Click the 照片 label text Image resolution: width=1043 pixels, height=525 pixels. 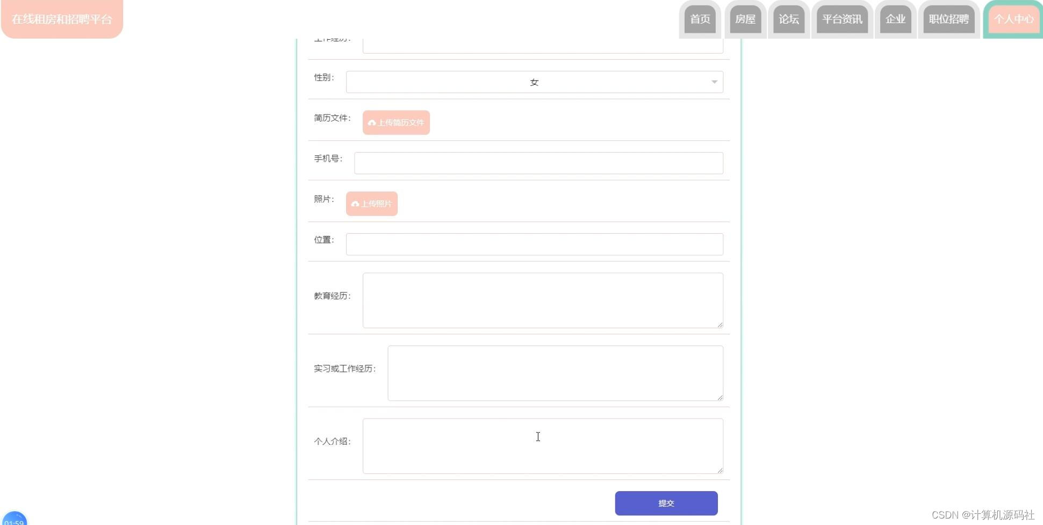point(324,199)
